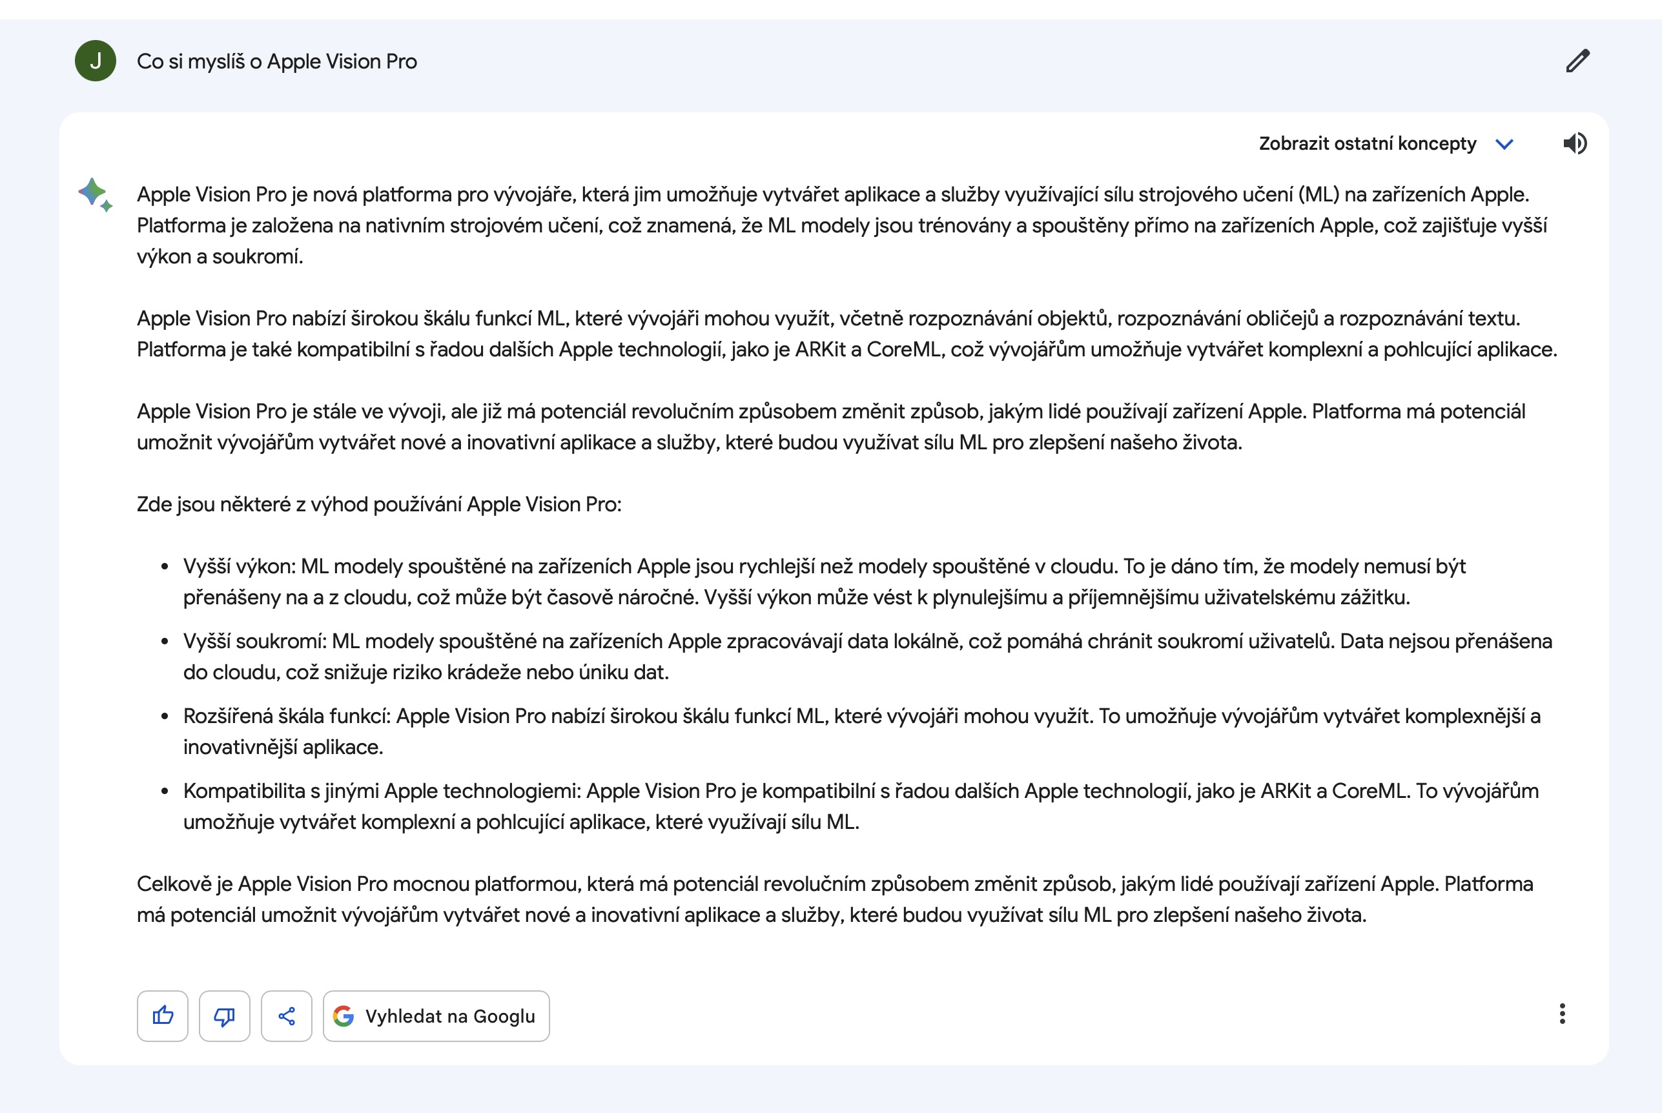Expand the chevron next to Zobrazit ostatní koncepty
Image resolution: width=1662 pixels, height=1113 pixels.
click(1504, 144)
